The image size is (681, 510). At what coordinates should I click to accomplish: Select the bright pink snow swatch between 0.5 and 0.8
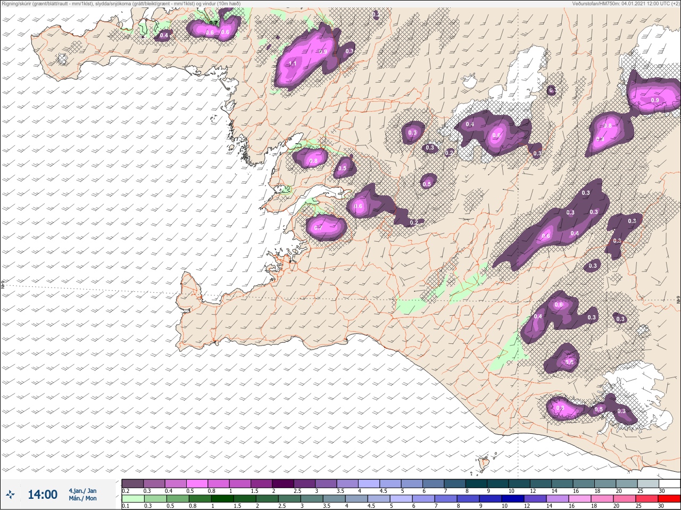[197, 483]
